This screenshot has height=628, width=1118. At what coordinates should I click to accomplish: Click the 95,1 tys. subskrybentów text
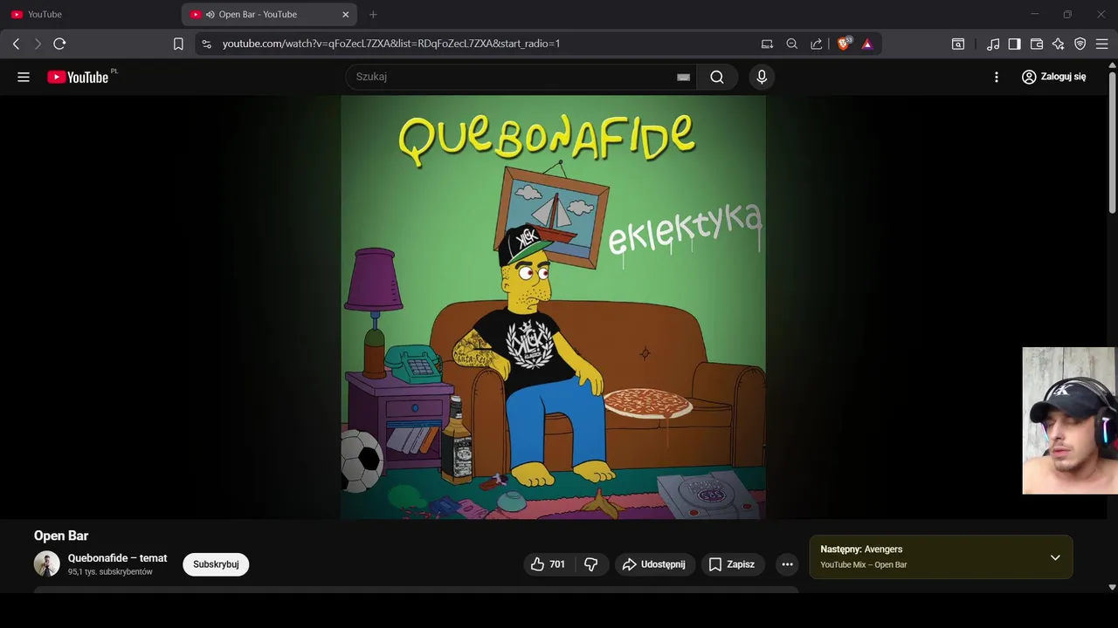(110, 572)
